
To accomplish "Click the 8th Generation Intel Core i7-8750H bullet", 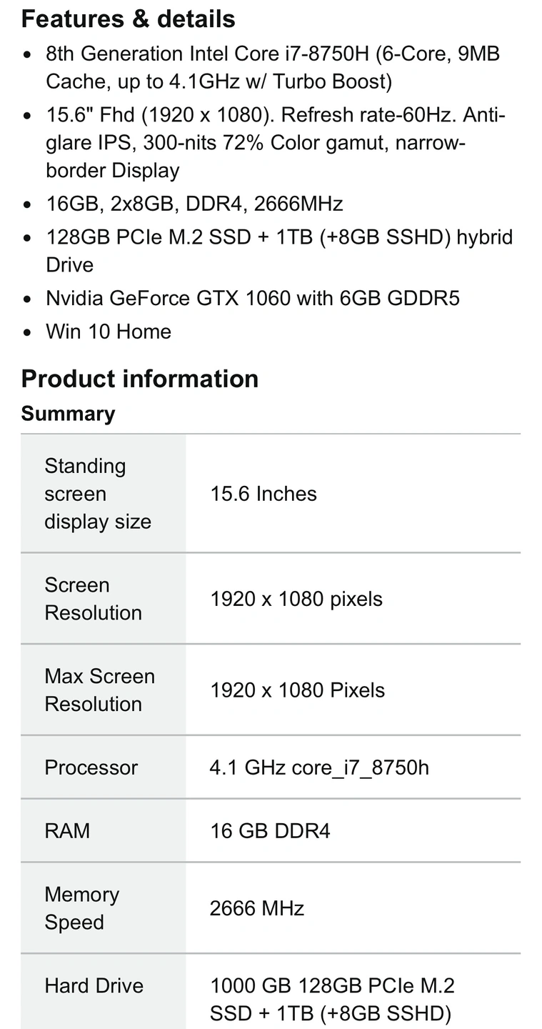I will (x=273, y=68).
